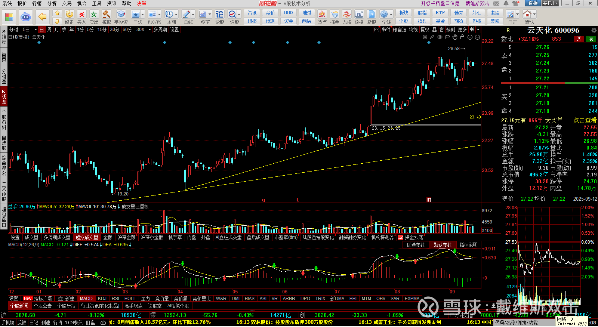Toggle the eye visibility icon above chart

(x=440, y=37)
